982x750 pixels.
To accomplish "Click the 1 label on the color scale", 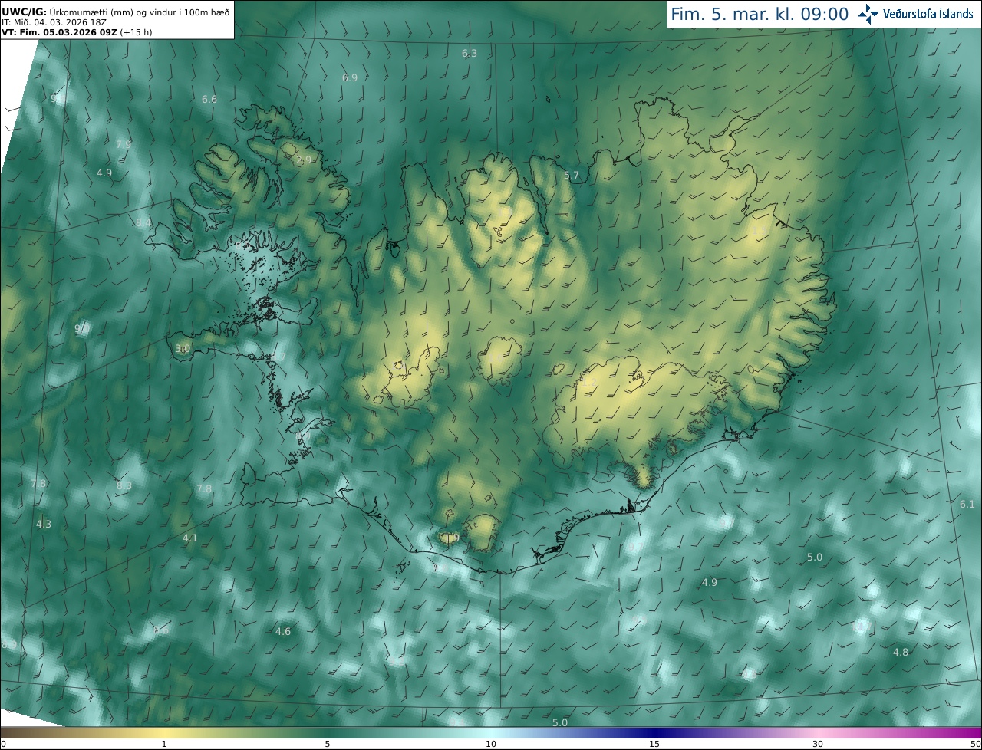I will pos(163,744).
